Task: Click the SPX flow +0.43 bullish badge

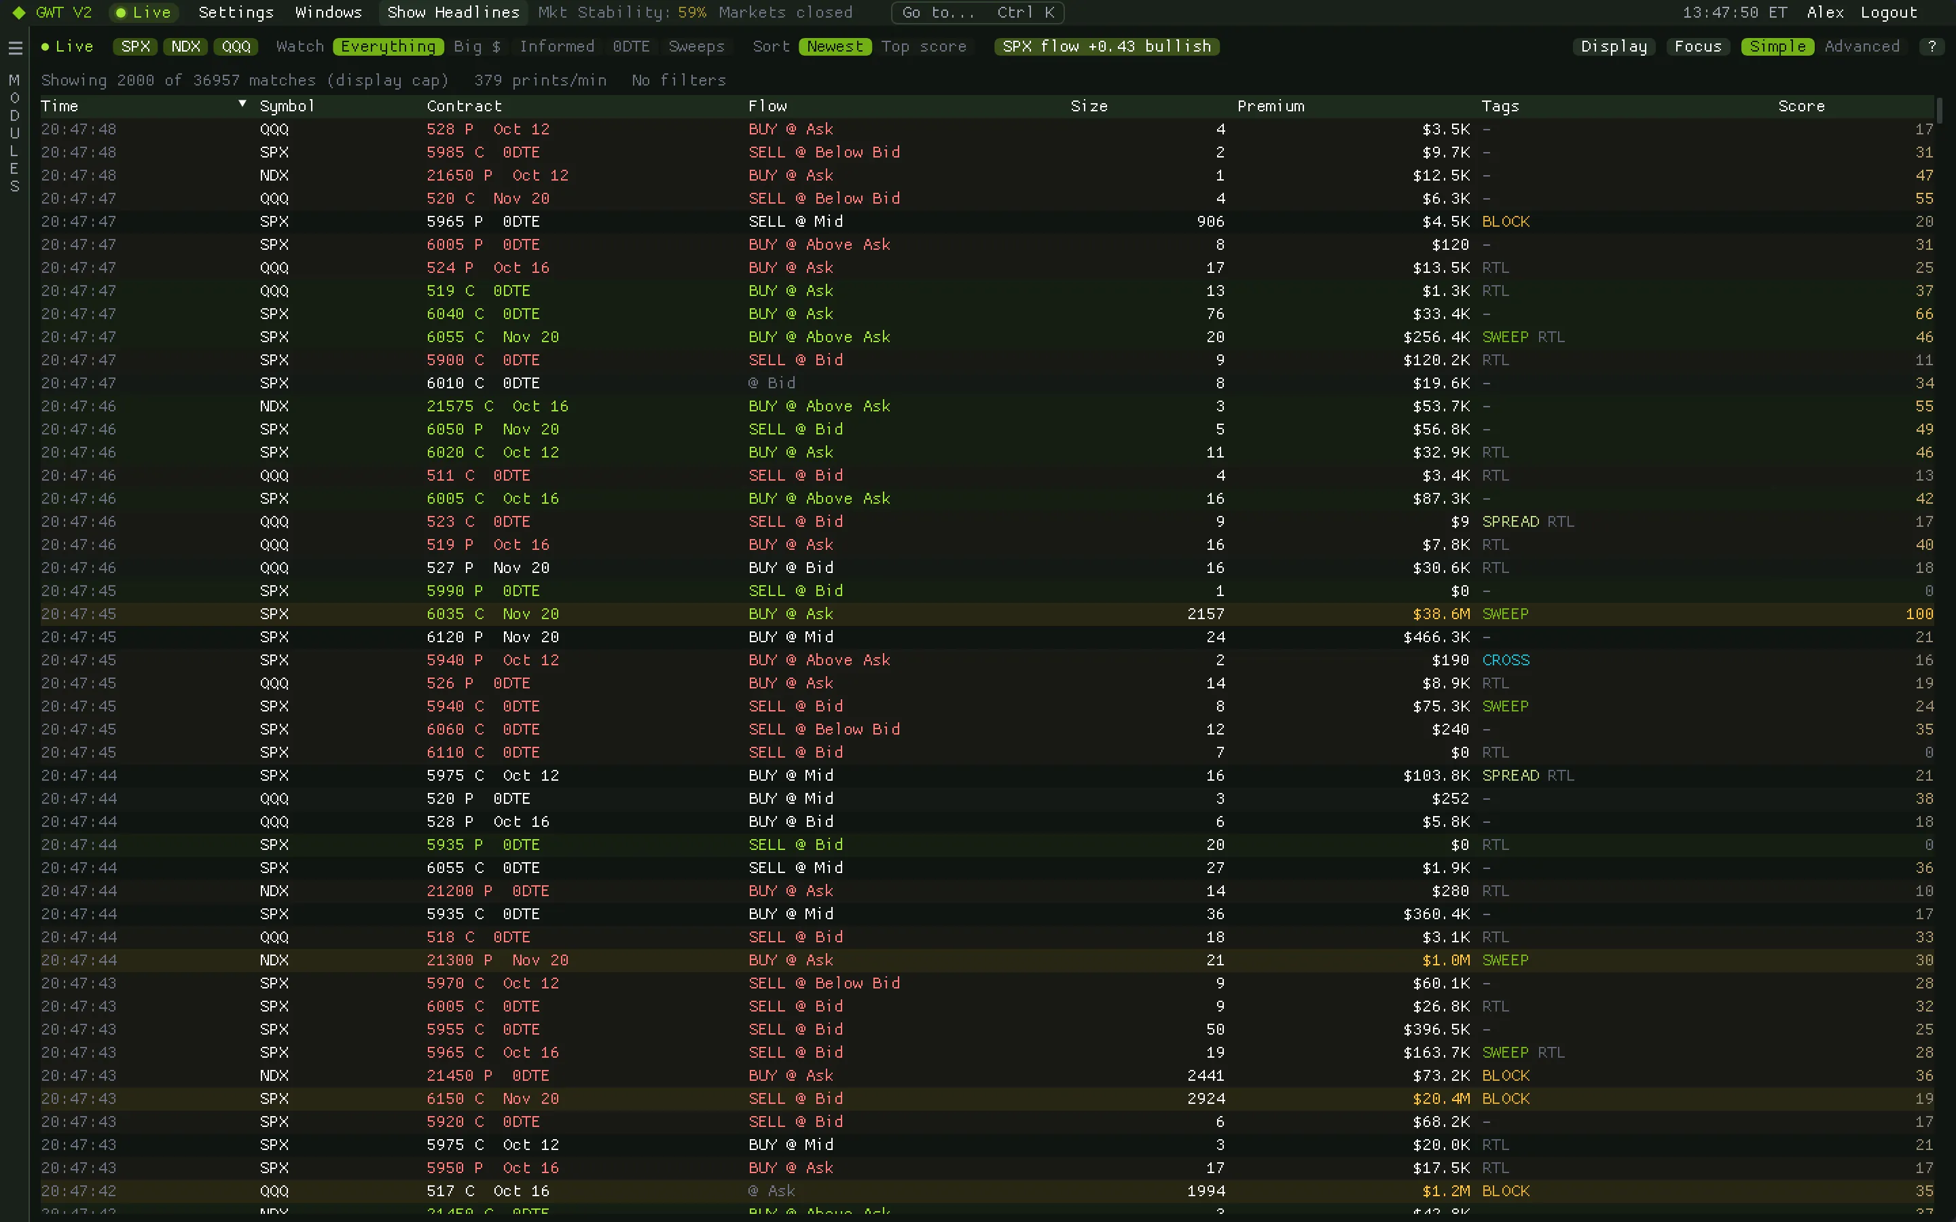Action: [x=1106, y=47]
